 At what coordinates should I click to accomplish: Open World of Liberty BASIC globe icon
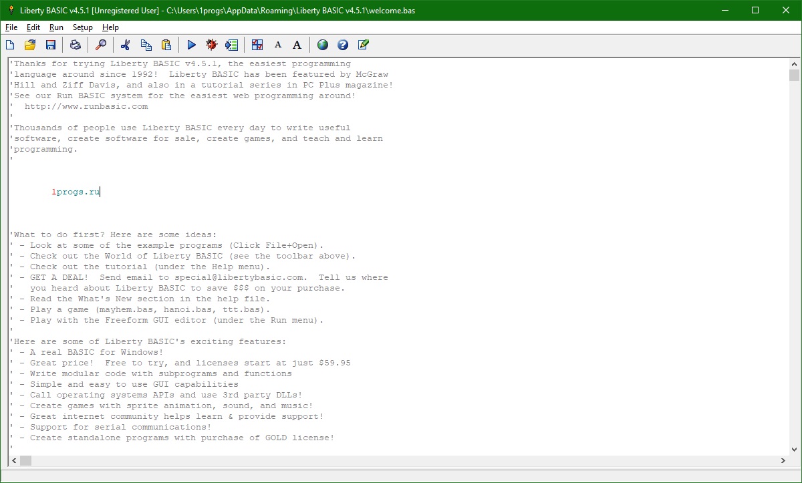coord(323,45)
